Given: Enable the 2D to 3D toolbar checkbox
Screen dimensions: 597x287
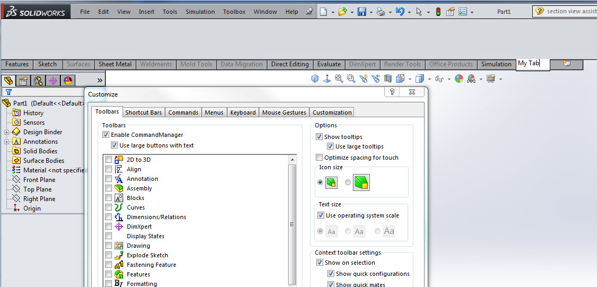Looking at the screenshot, I should point(108,160).
